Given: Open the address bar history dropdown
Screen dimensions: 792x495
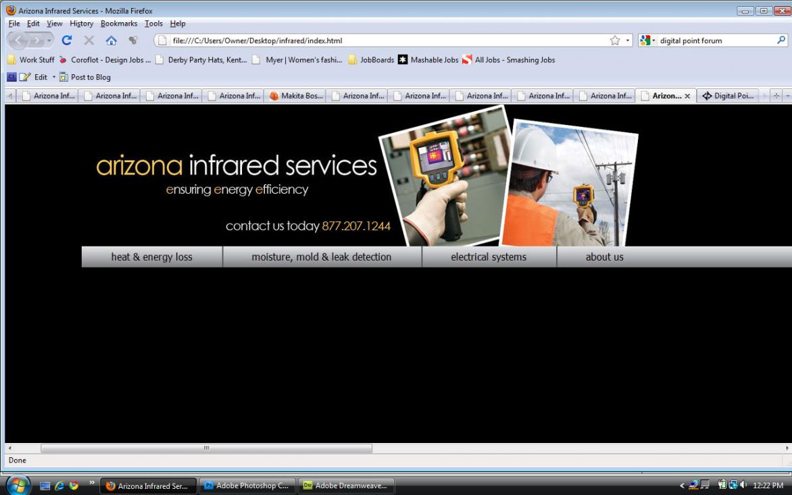Looking at the screenshot, I should (628, 41).
